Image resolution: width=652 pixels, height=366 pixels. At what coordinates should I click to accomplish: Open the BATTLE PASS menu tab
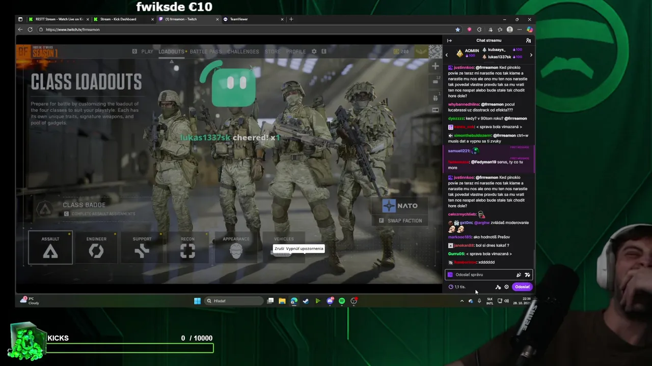(x=206, y=51)
